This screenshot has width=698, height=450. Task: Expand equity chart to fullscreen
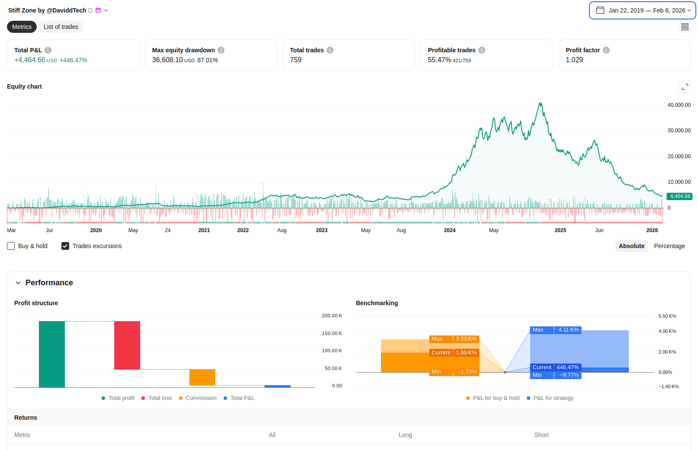pyautogui.click(x=685, y=87)
